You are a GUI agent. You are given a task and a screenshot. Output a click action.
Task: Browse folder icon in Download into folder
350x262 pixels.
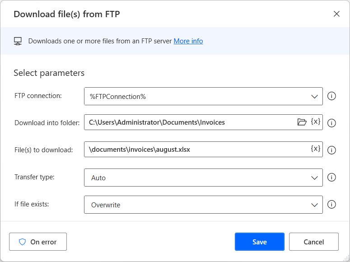click(x=302, y=122)
